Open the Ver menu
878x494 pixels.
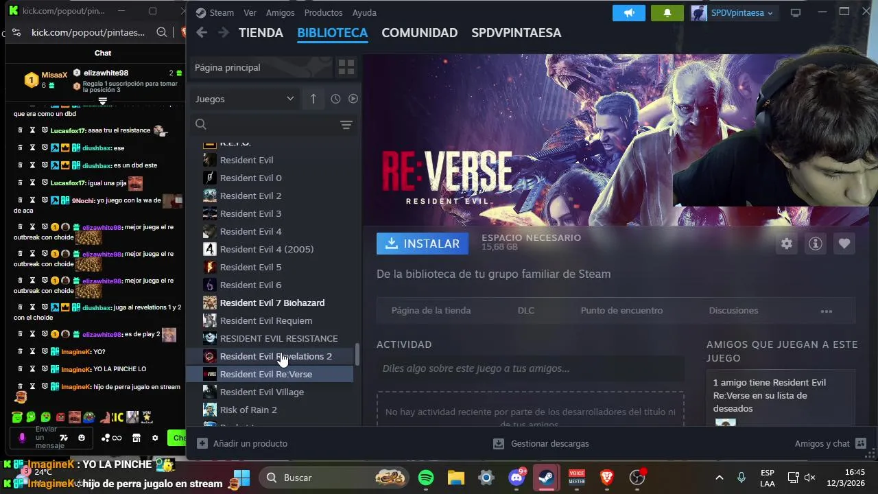250,12
